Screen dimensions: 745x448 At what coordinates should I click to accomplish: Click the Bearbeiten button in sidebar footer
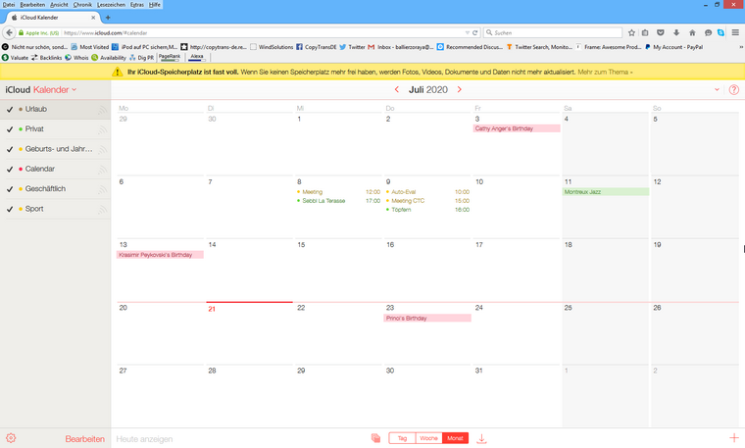pos(84,438)
